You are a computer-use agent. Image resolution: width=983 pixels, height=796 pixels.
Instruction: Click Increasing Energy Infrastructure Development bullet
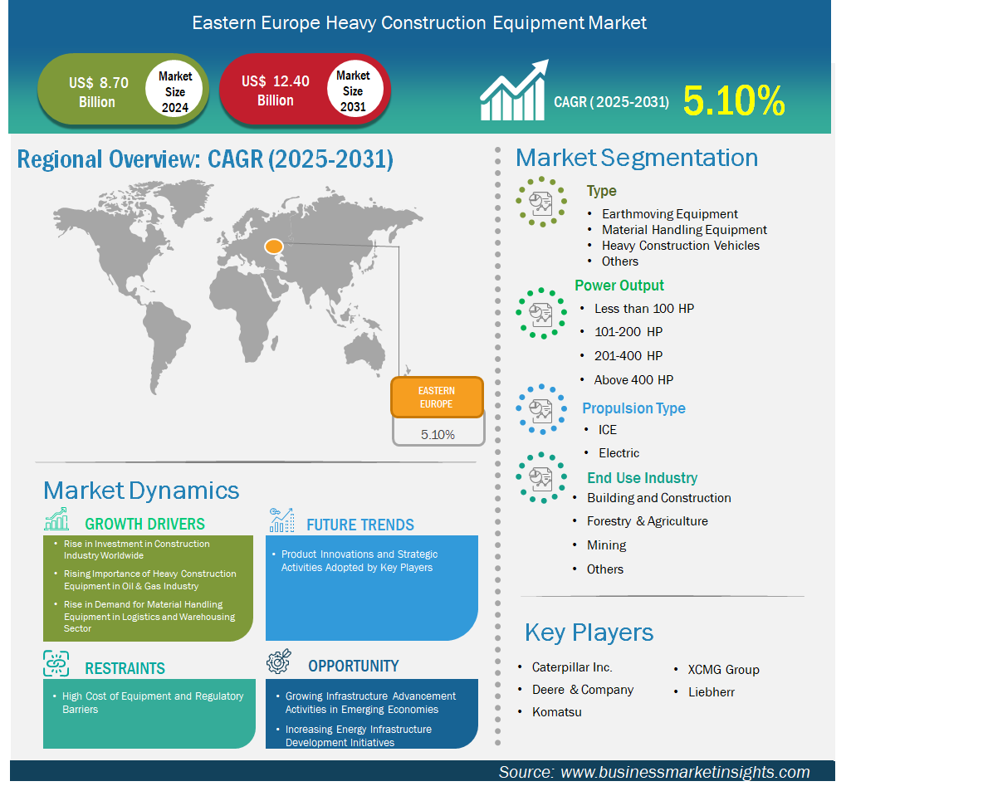(359, 736)
